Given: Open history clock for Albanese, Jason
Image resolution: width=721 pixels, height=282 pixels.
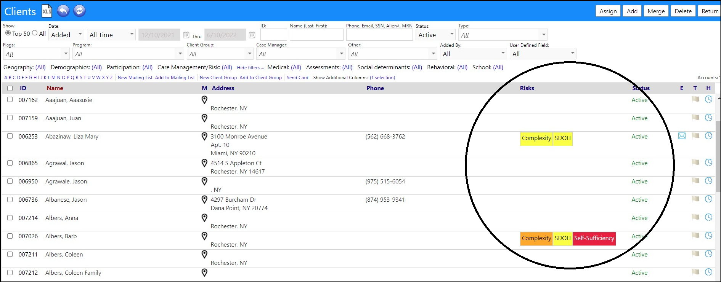Looking at the screenshot, I should tap(708, 199).
